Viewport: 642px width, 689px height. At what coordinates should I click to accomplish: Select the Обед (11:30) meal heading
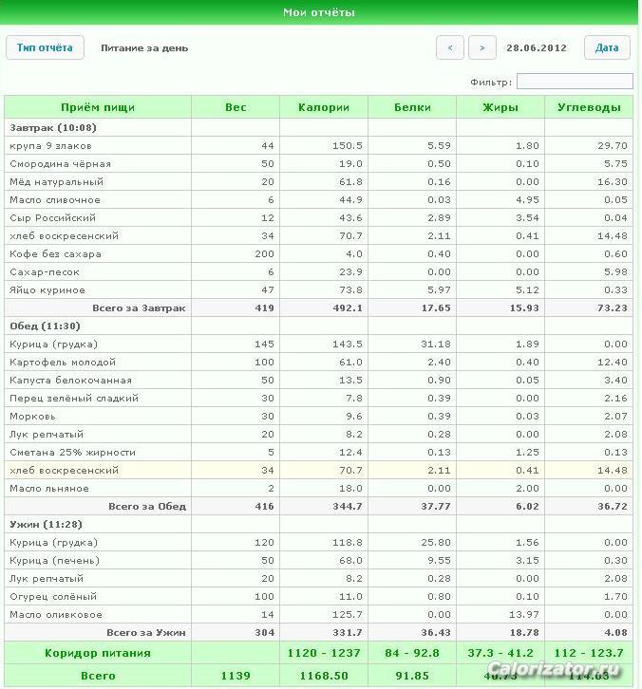tap(45, 326)
